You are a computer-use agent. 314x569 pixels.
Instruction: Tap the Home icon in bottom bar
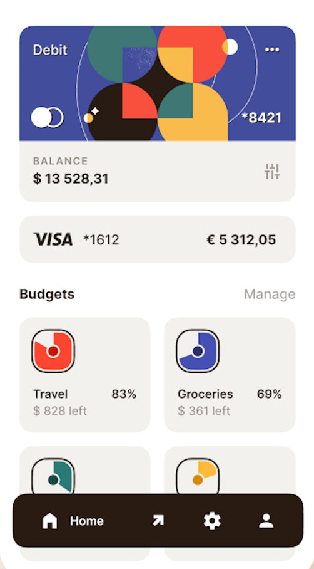(x=50, y=521)
